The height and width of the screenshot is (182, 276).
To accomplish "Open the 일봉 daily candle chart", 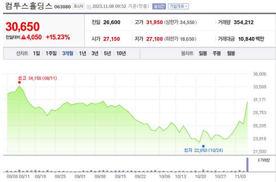I will point(203,53).
